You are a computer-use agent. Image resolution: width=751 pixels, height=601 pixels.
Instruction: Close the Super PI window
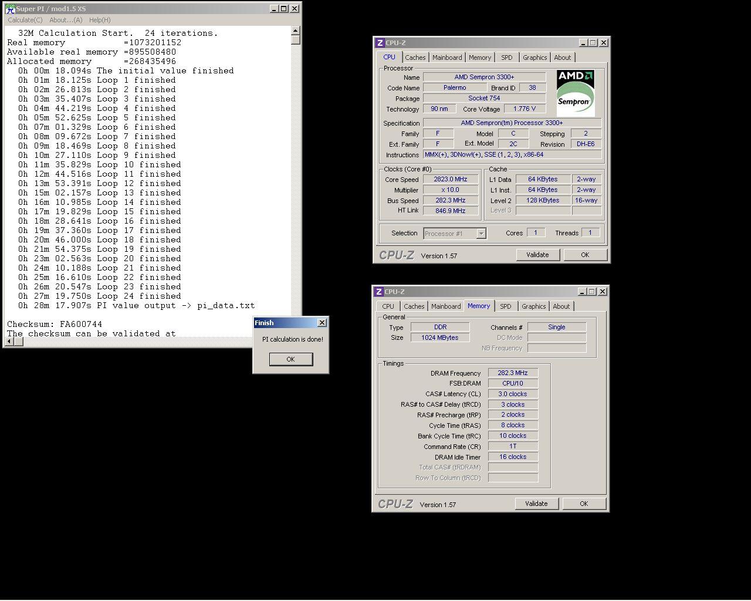pos(295,9)
